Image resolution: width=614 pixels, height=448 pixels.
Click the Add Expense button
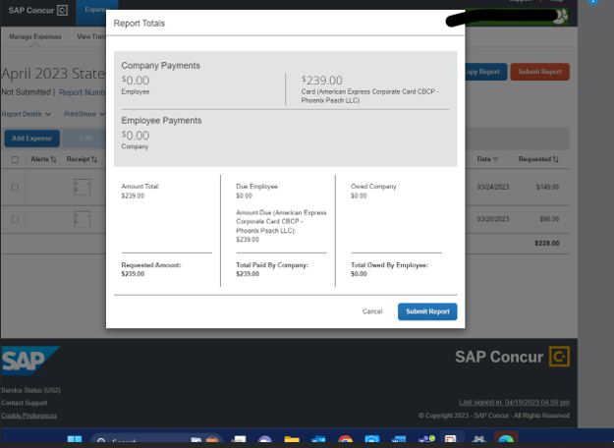click(31, 139)
